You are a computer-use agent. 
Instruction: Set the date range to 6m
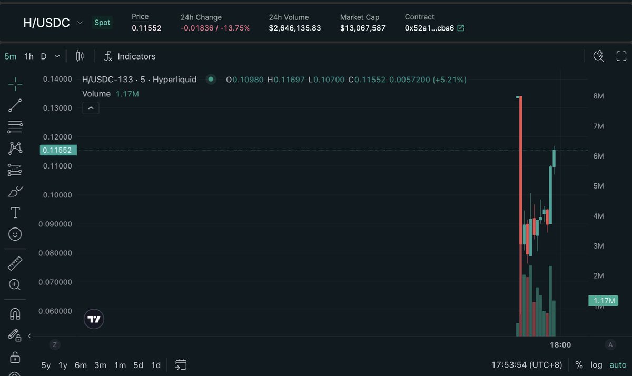(81, 365)
